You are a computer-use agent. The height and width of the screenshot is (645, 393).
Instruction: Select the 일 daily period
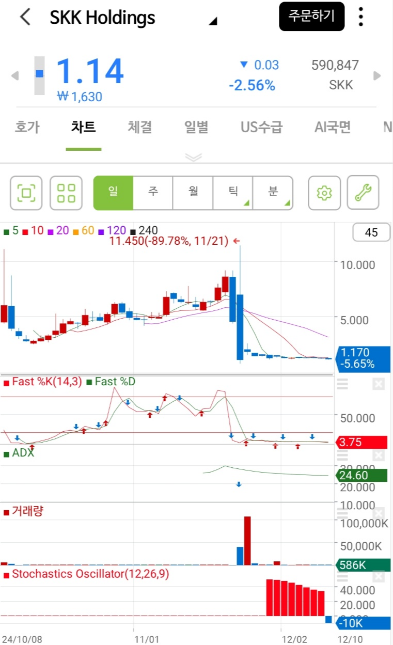coord(113,193)
